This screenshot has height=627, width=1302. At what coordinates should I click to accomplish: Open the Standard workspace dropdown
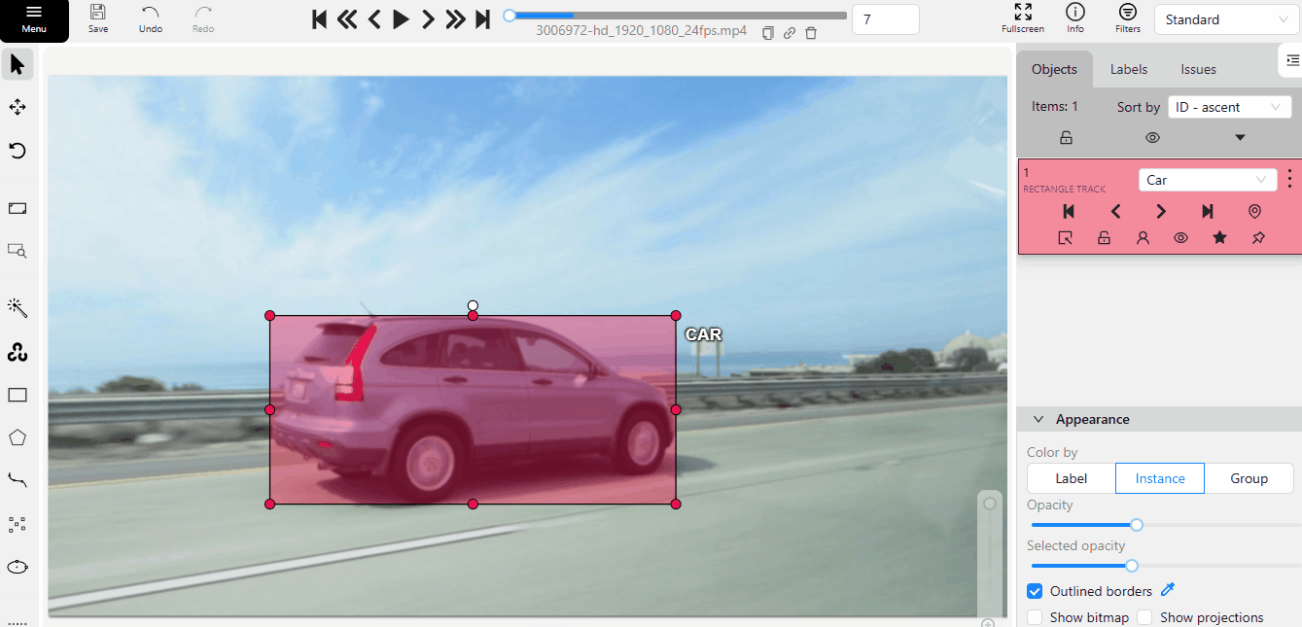pos(1225,19)
